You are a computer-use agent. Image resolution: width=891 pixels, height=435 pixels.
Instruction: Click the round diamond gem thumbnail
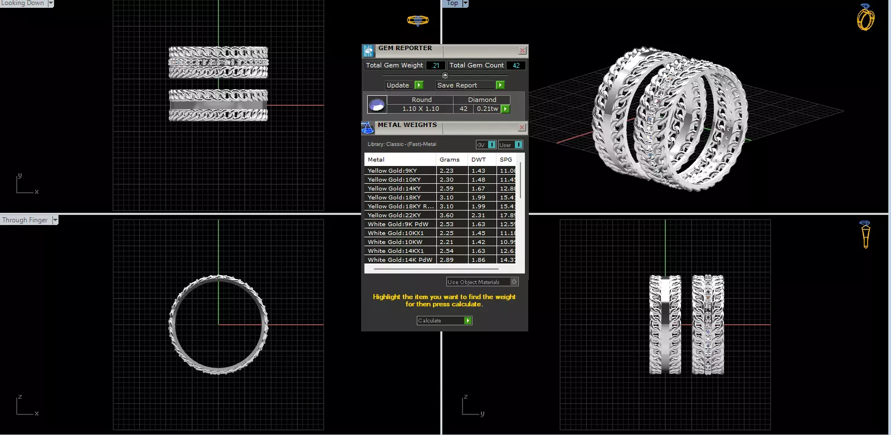click(x=377, y=104)
